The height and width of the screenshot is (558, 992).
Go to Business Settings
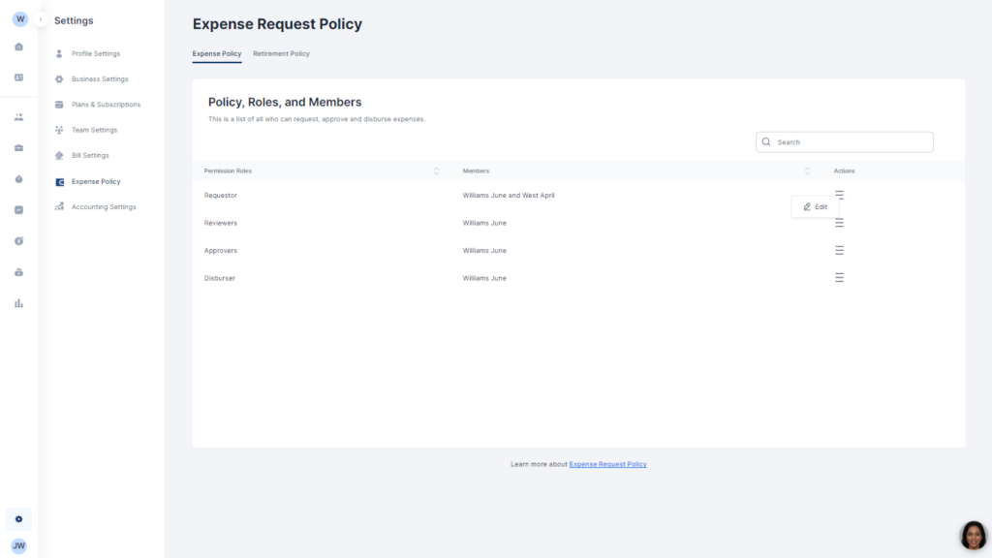[x=99, y=79]
